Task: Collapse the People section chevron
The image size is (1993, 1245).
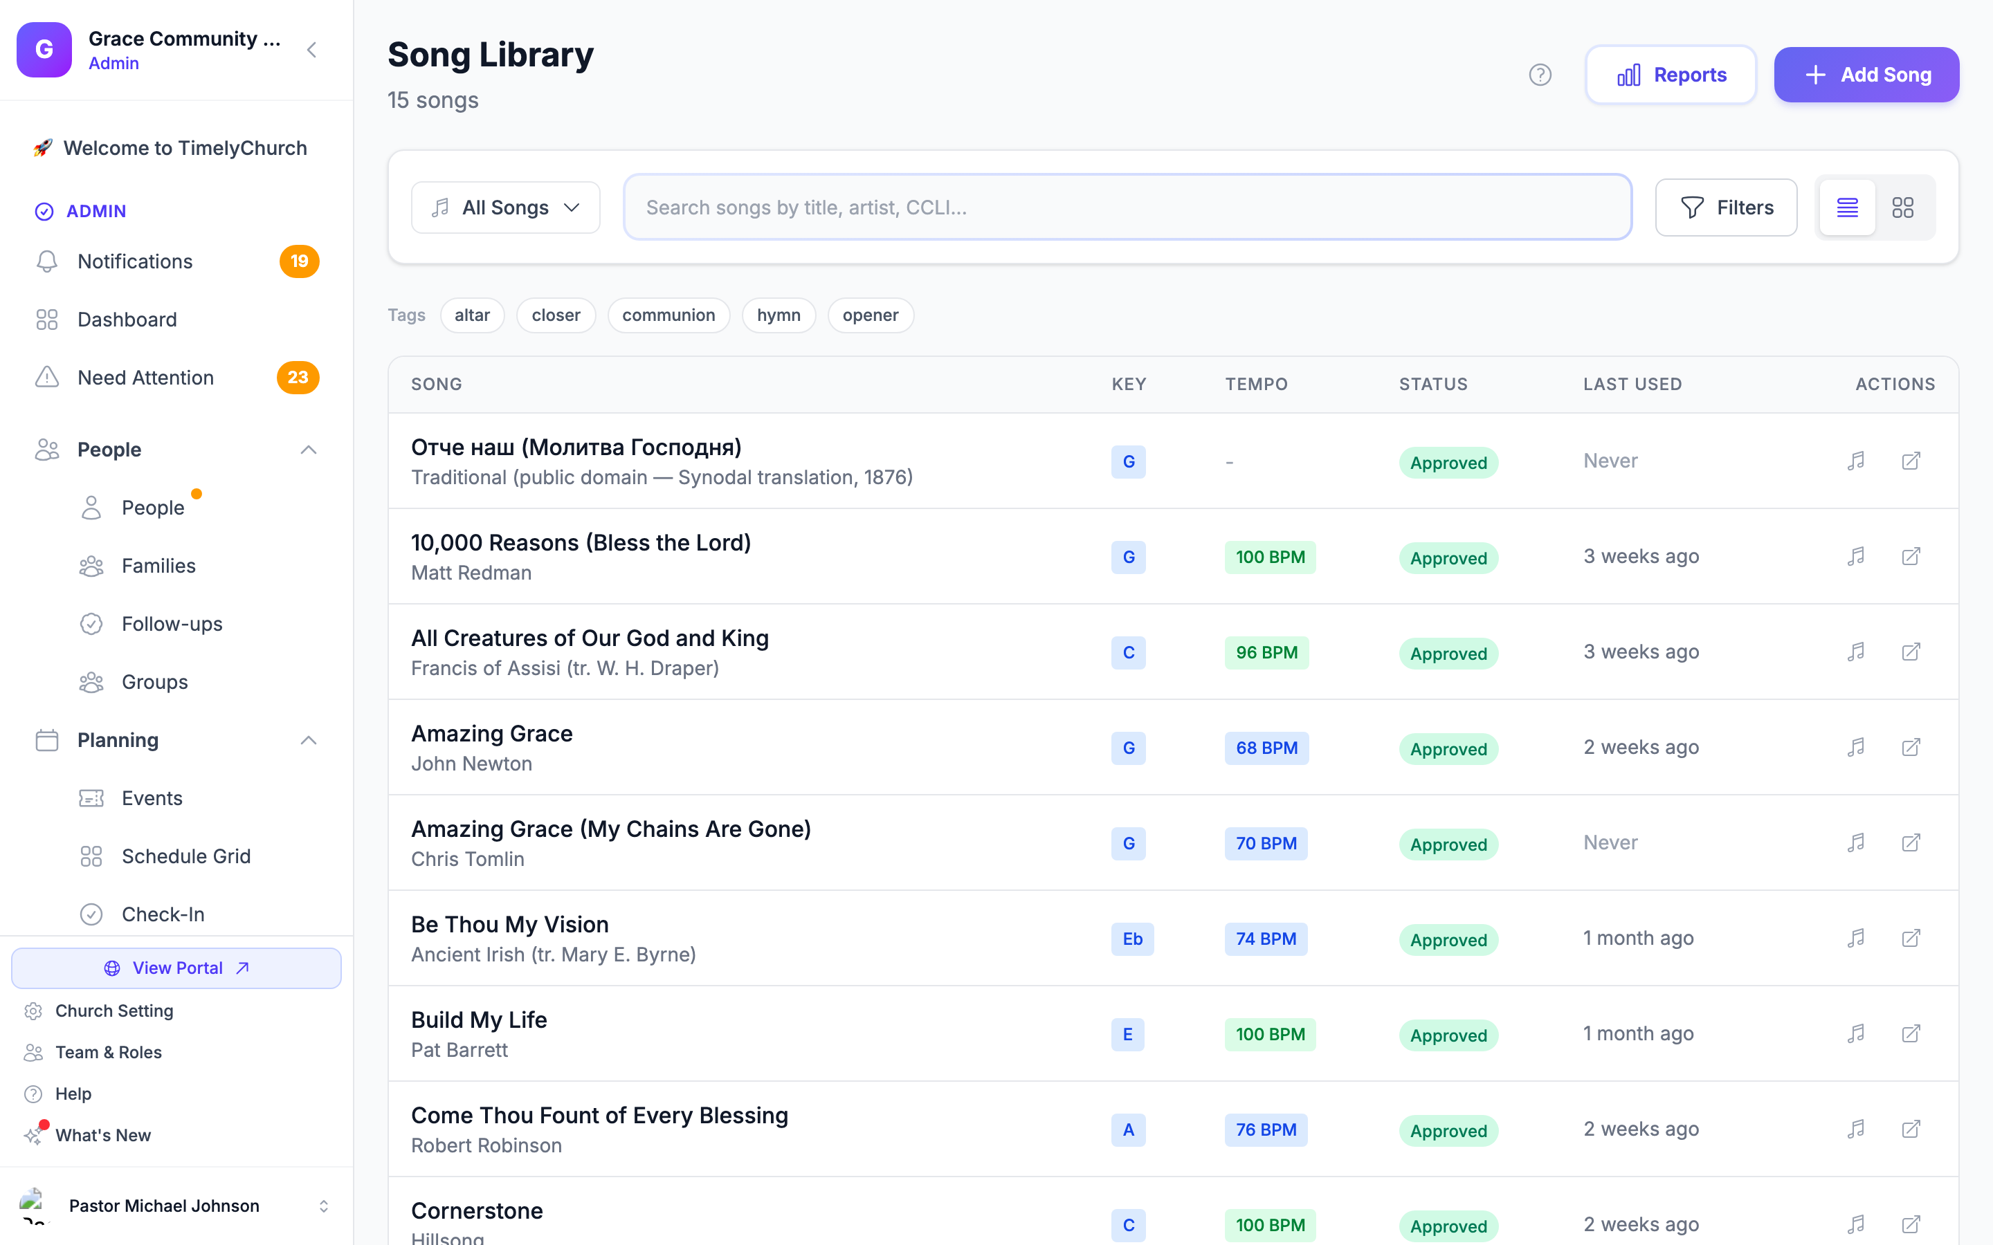Action: point(309,450)
